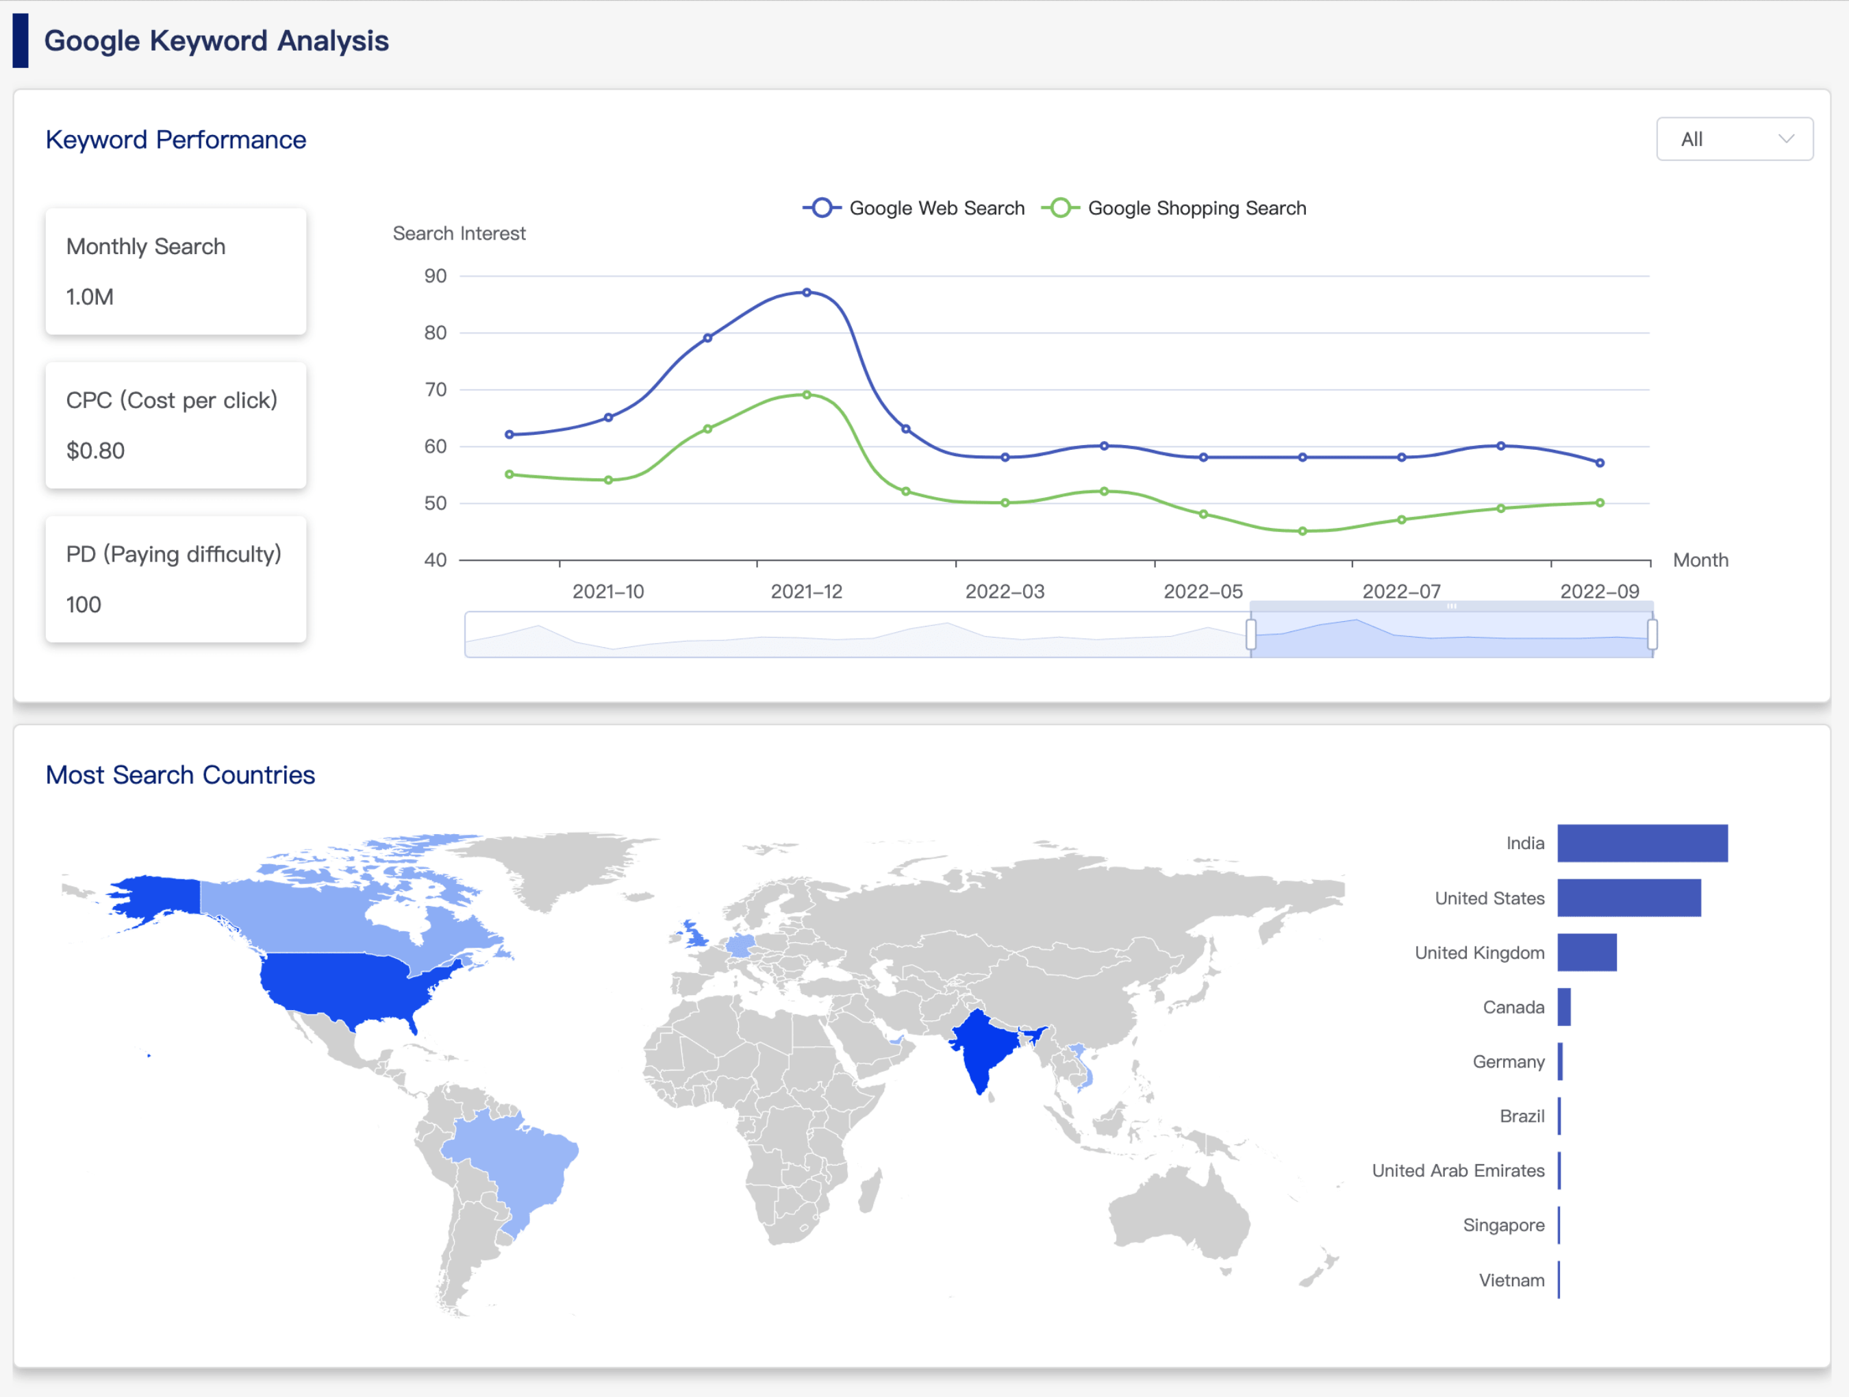This screenshot has height=1397, width=1849.
Task: Open the Most Search Countries section
Action: (x=179, y=775)
